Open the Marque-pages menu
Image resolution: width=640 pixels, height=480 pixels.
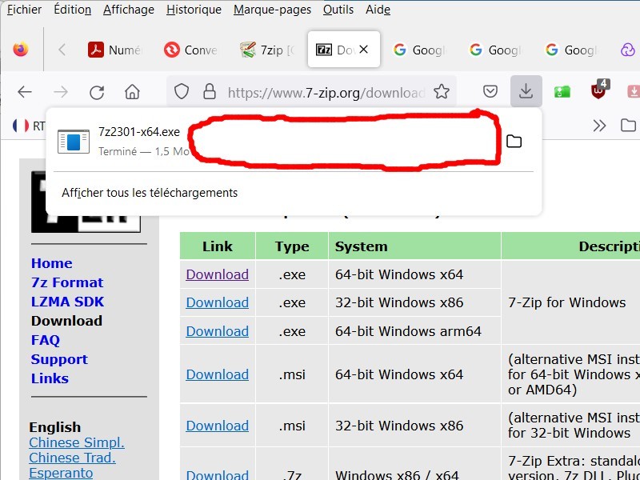(x=272, y=10)
